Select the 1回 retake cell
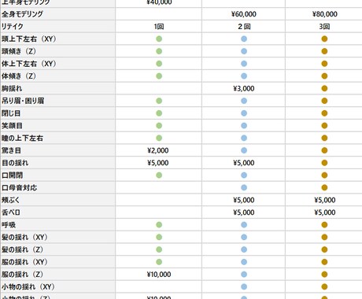The height and width of the screenshot is (299, 362). click(x=159, y=27)
